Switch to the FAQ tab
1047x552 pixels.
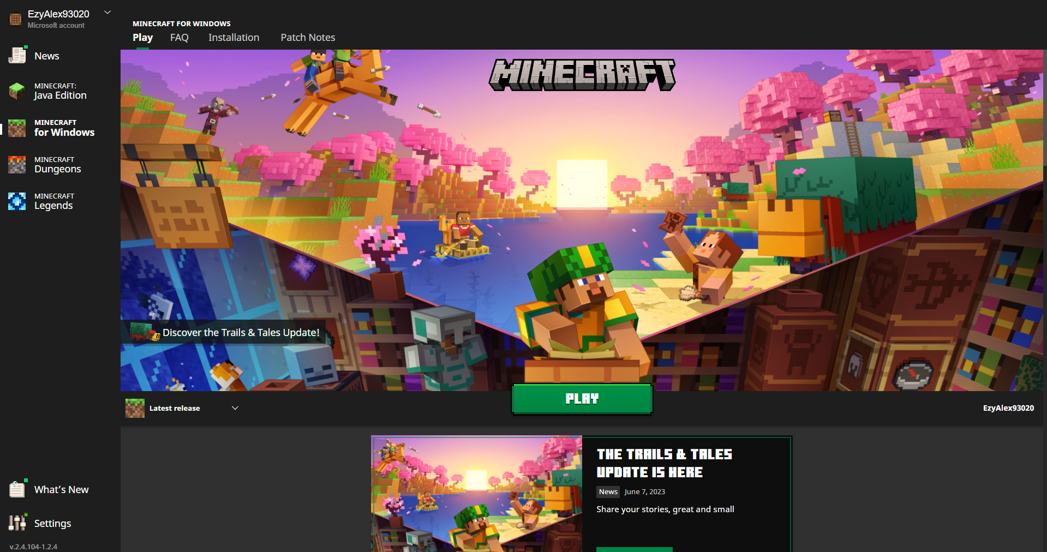click(x=179, y=37)
